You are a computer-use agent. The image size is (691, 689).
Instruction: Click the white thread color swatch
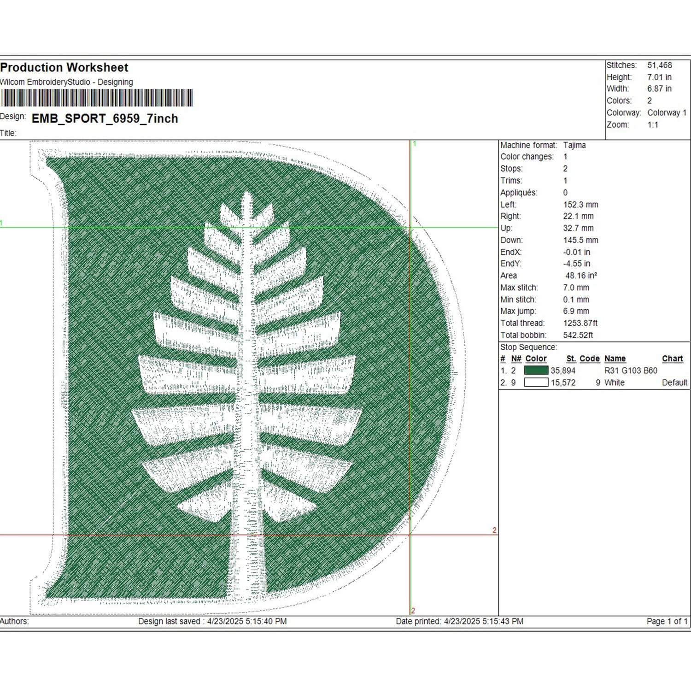536,382
